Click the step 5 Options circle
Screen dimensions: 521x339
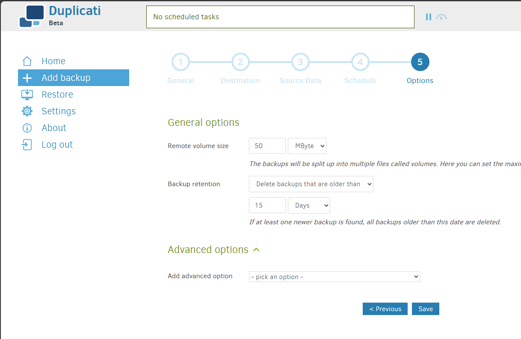point(420,62)
